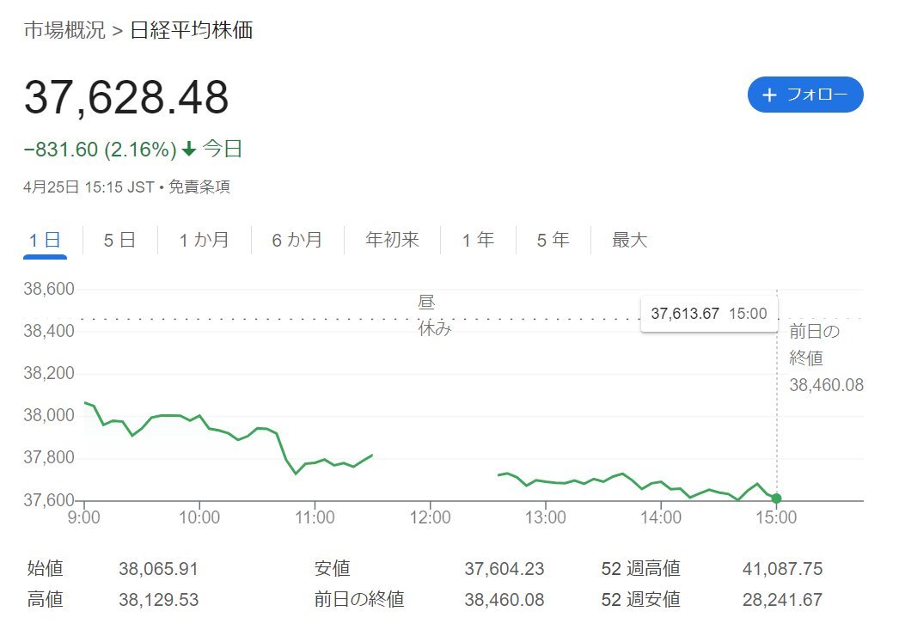
Task: Click the 52 週高値 row label
Action: point(640,569)
